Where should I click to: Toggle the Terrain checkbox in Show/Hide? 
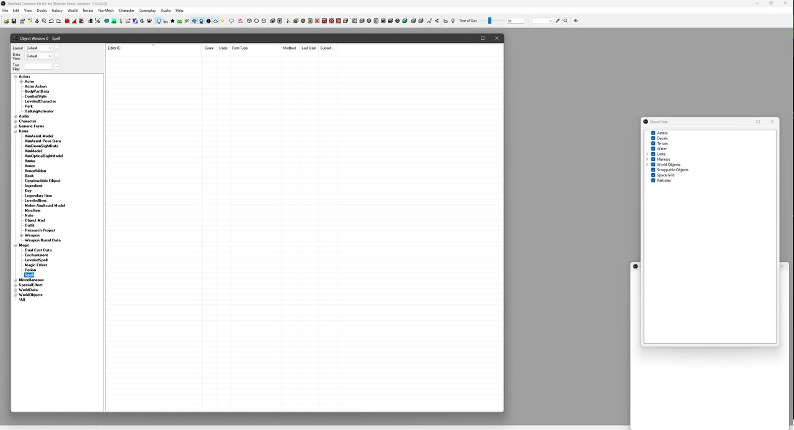(653, 143)
